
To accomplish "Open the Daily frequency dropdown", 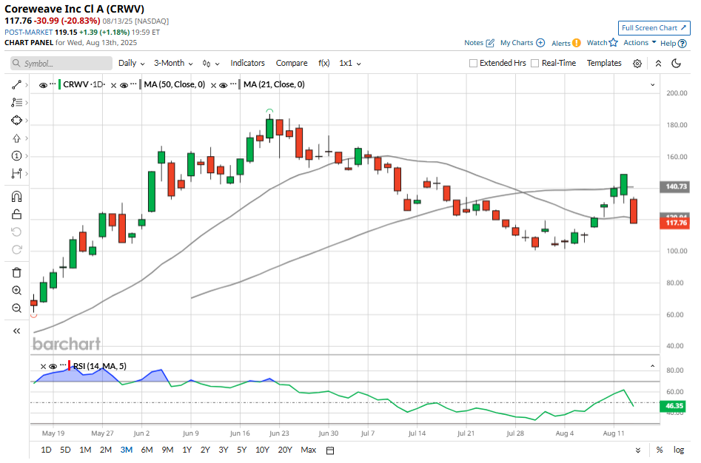I will point(132,64).
